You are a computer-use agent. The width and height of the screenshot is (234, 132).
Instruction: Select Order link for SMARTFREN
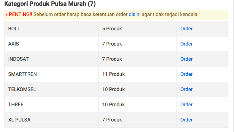186,74
